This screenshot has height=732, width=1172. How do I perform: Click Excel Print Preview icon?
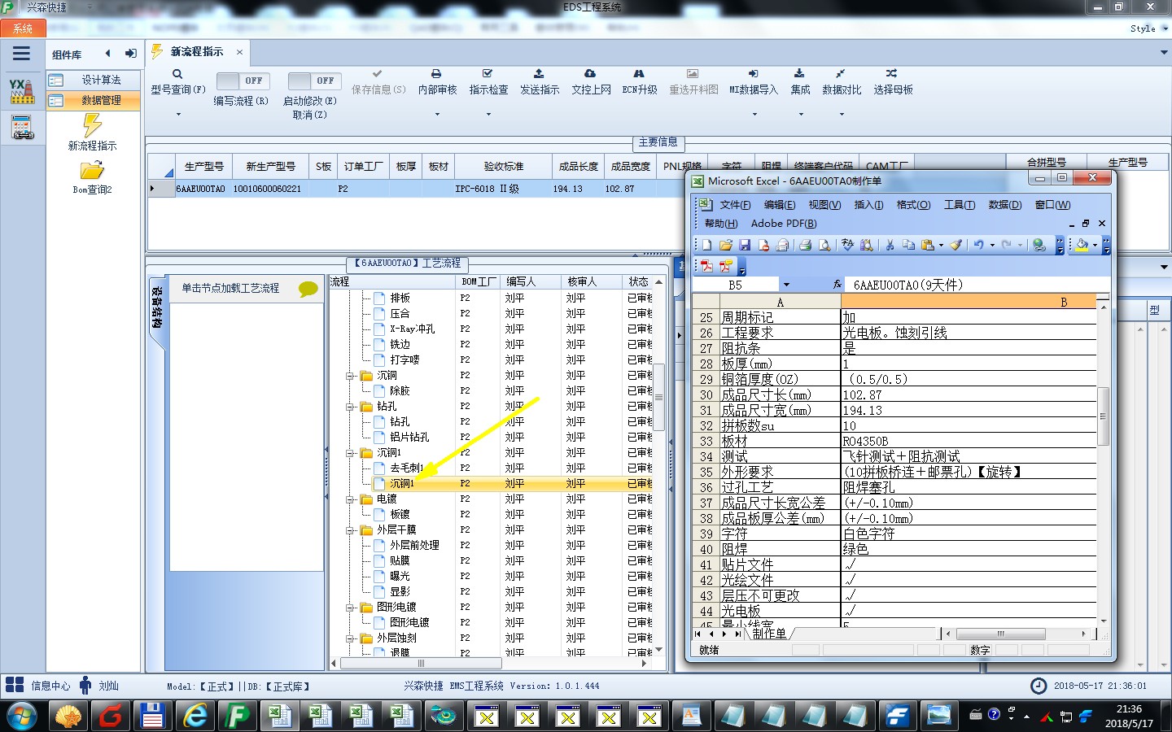click(824, 245)
